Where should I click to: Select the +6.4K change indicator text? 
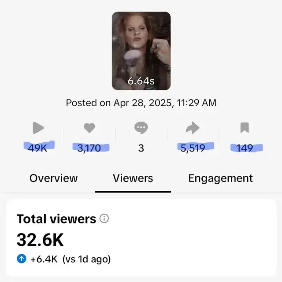click(45, 259)
